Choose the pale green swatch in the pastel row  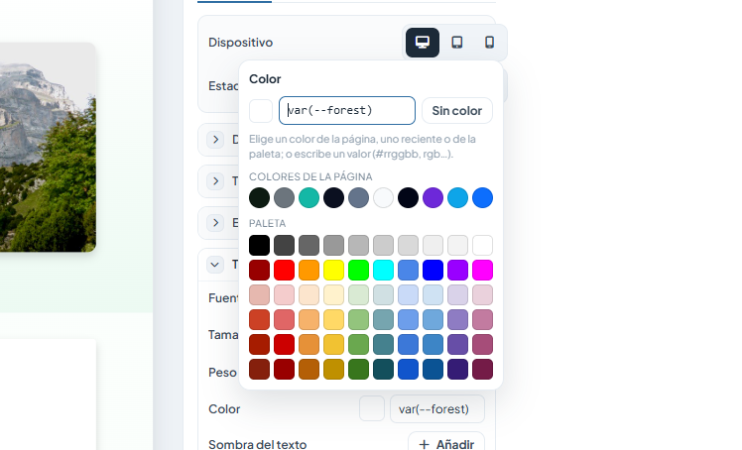tap(359, 295)
